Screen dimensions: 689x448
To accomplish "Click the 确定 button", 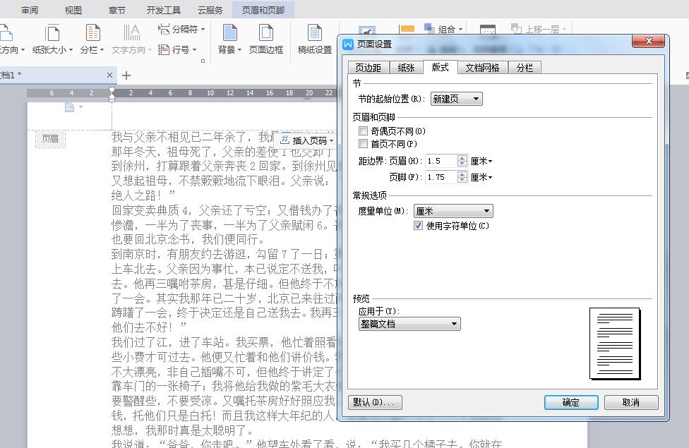I will click(571, 401).
